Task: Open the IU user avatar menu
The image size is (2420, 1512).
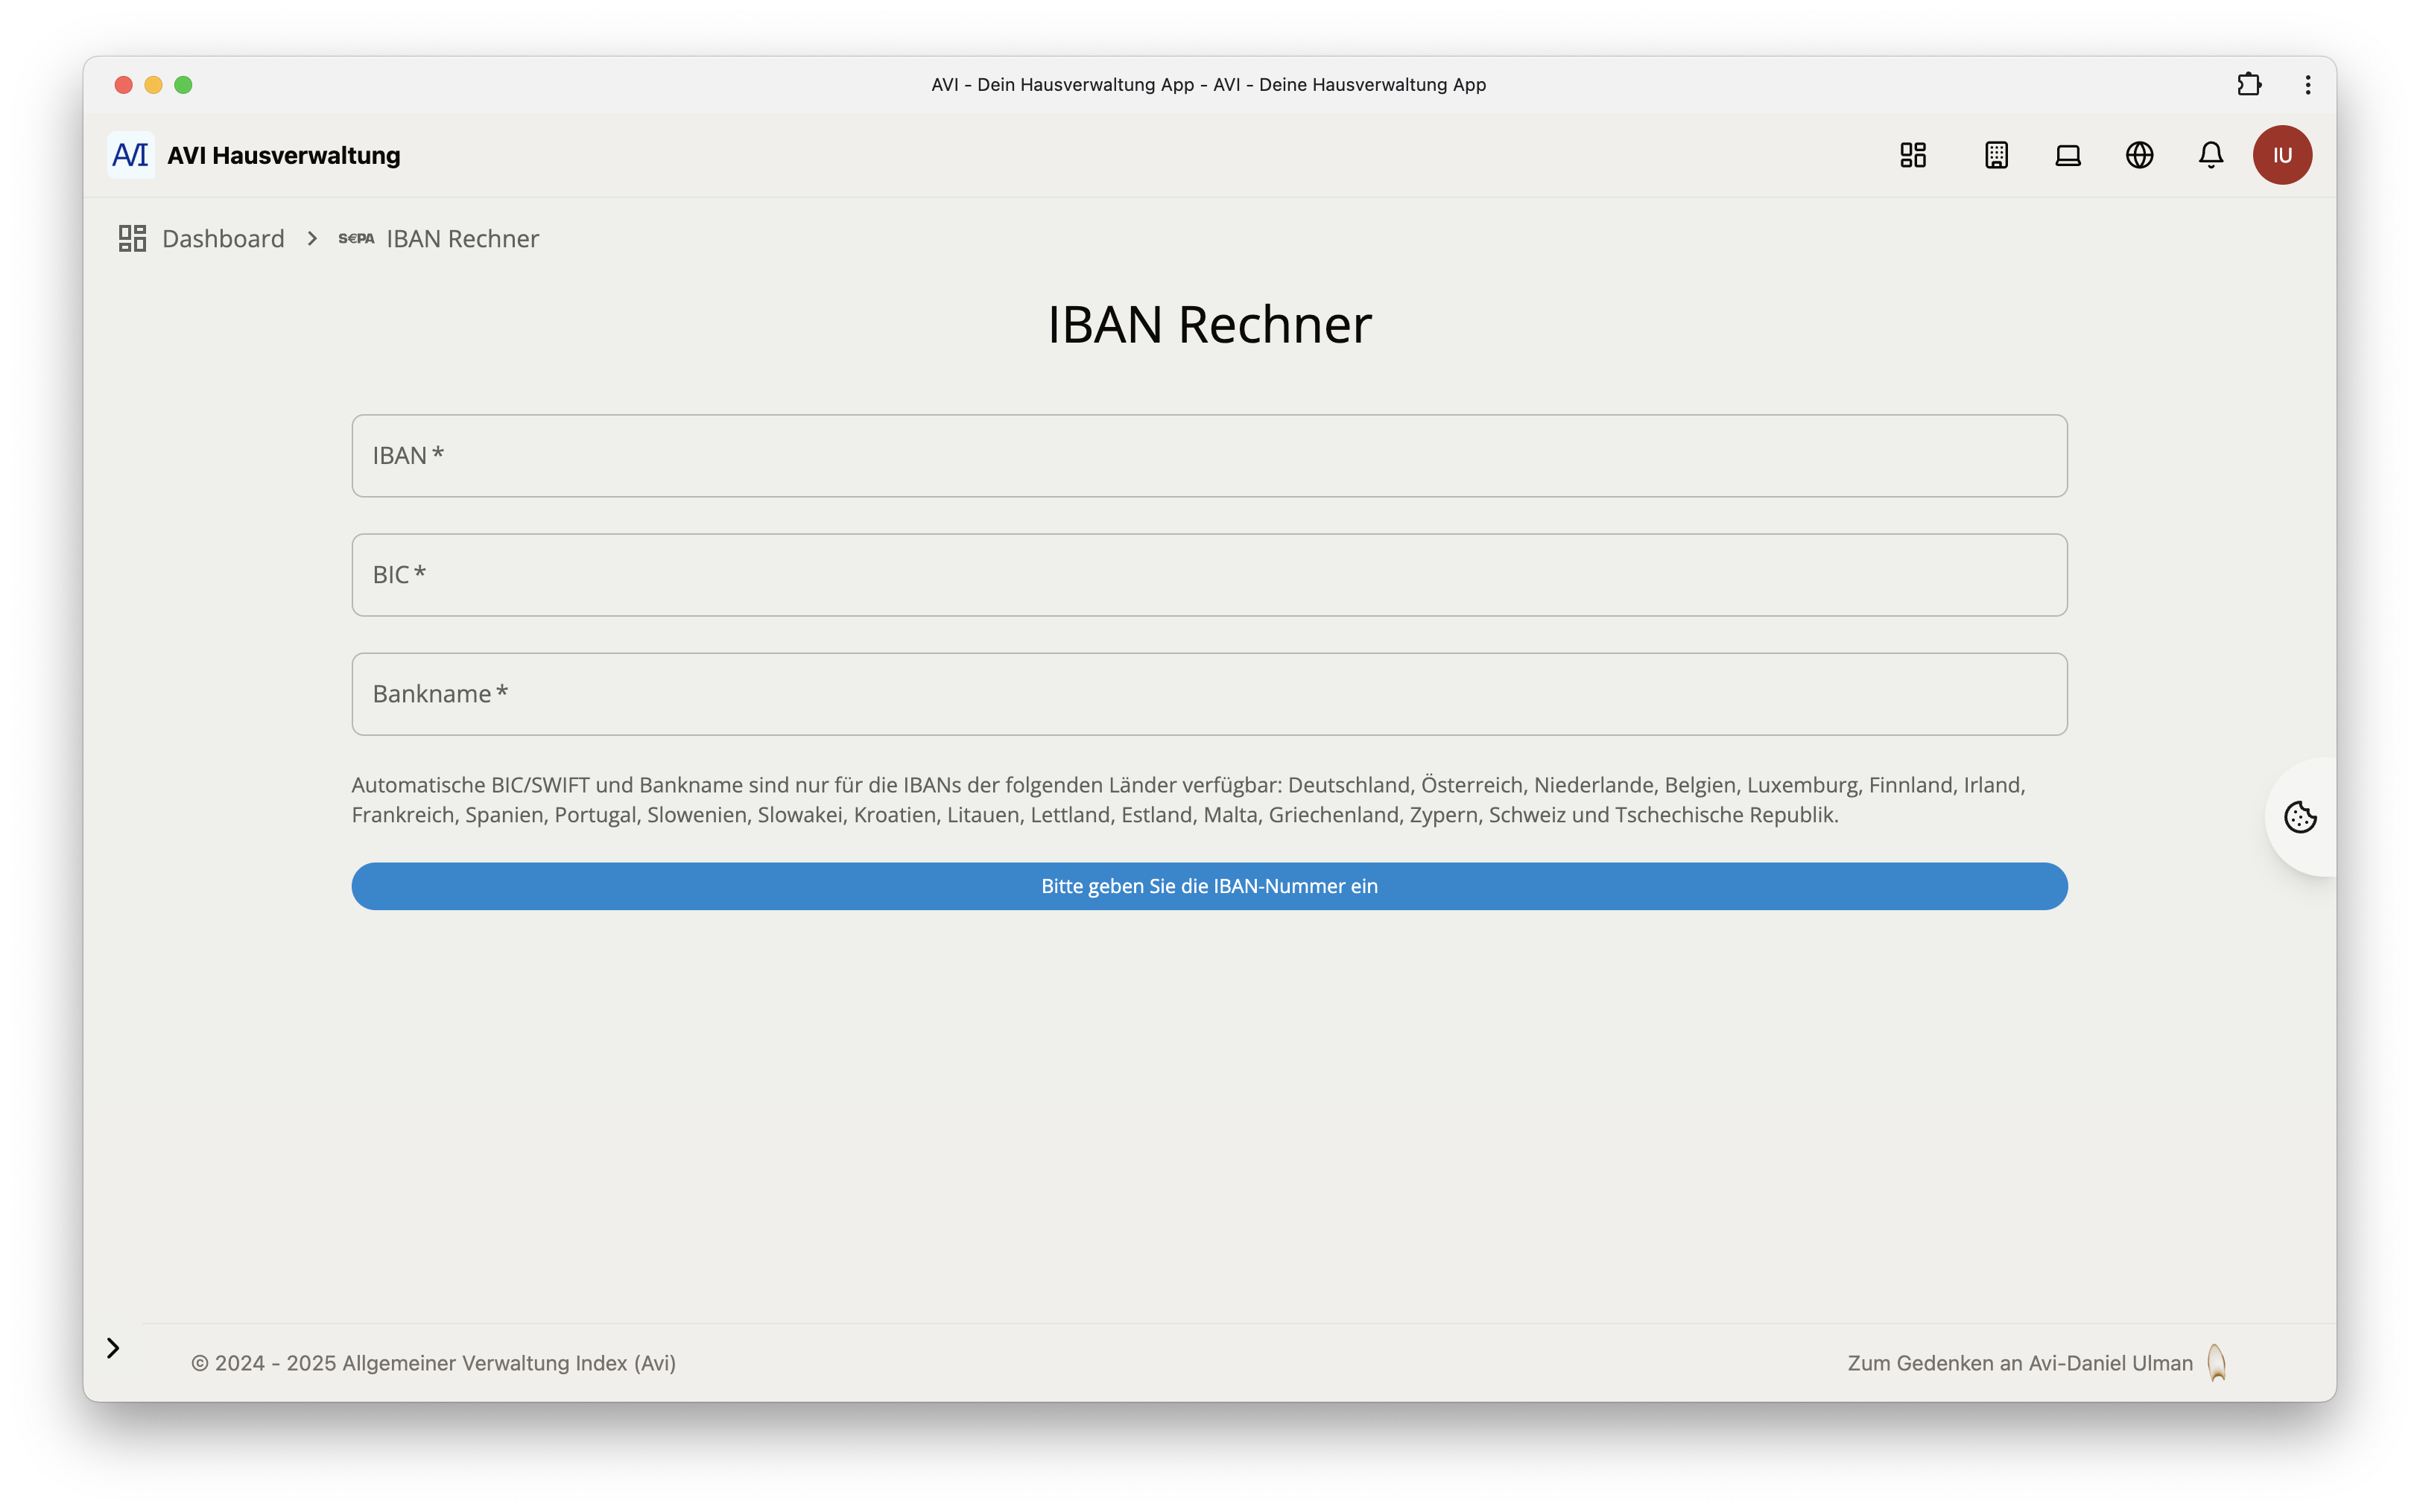Action: click(x=2281, y=155)
